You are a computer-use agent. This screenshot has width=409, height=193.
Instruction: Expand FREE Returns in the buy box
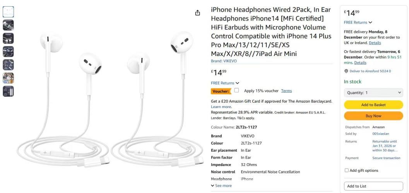coord(358,22)
